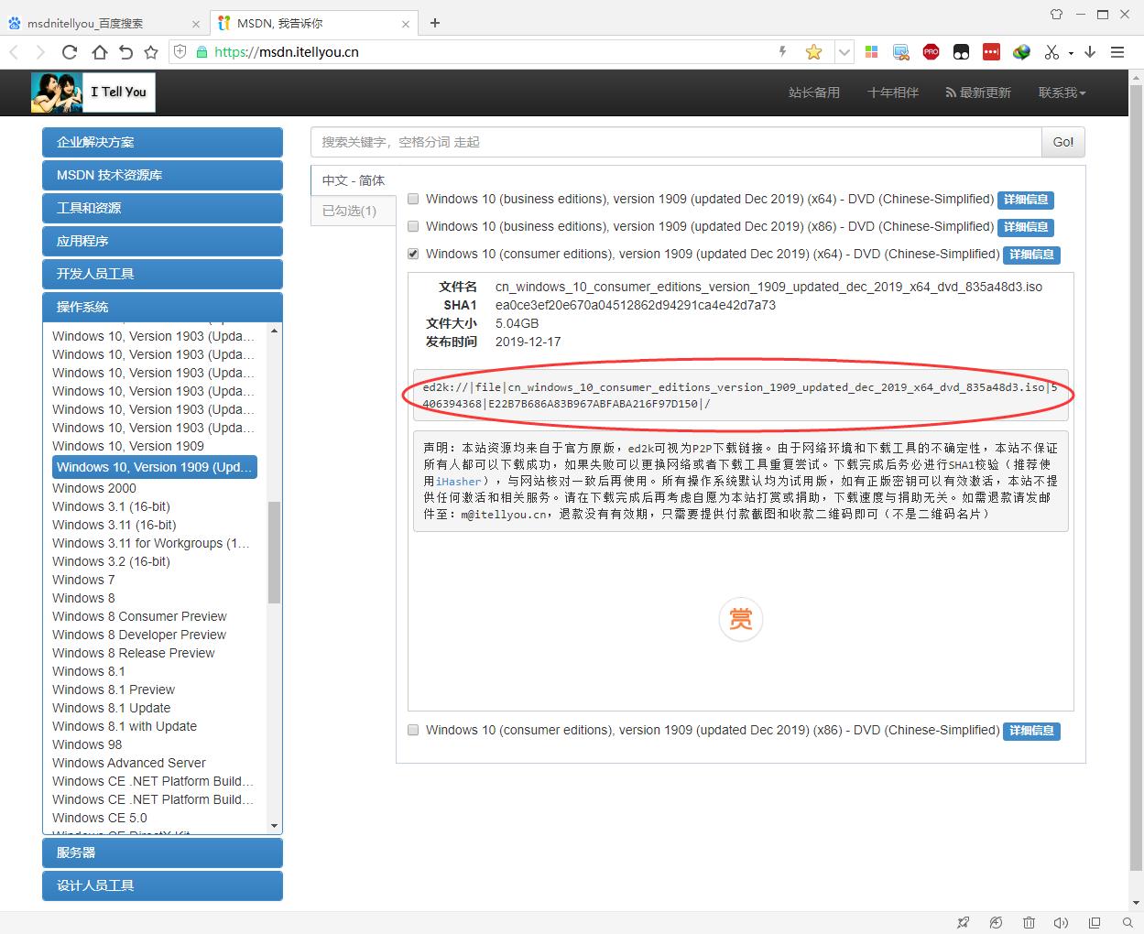Click the Go! search button
Image resolution: width=1144 pixels, height=934 pixels.
[1062, 142]
